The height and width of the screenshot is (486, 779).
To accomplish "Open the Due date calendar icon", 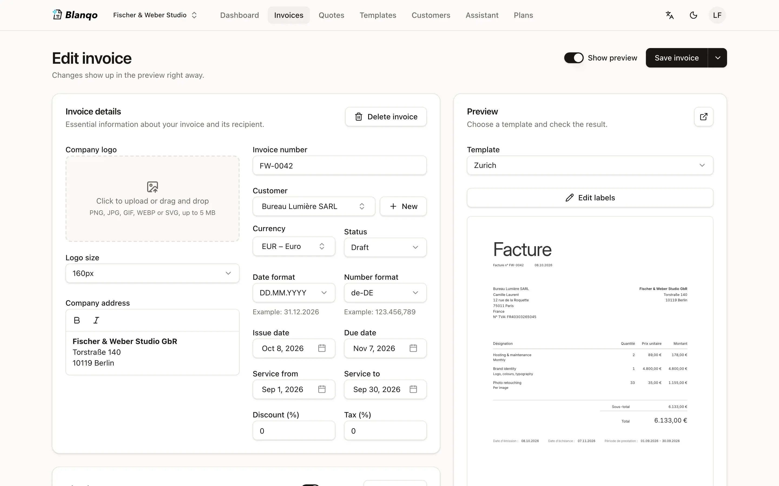I will click(413, 348).
